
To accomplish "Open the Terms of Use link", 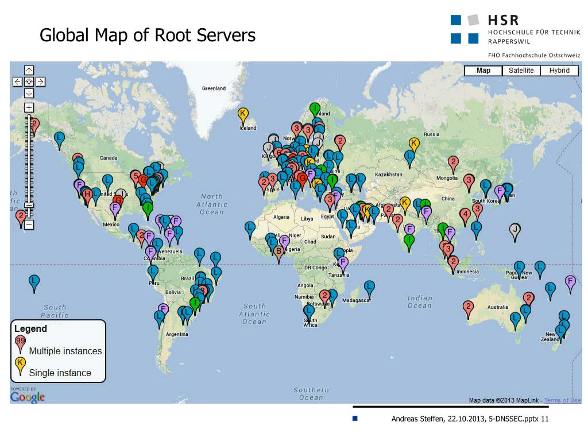I will tap(563, 400).
